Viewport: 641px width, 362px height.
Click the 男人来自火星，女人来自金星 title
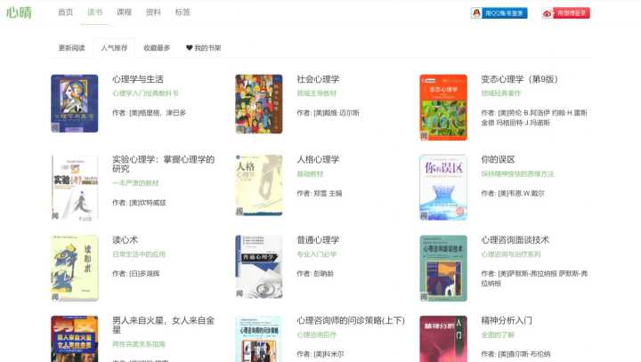[164, 325]
